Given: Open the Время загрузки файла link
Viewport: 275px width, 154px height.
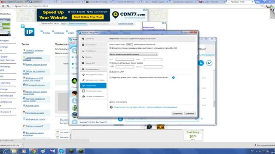Looking at the screenshot, I should (x=36, y=65).
